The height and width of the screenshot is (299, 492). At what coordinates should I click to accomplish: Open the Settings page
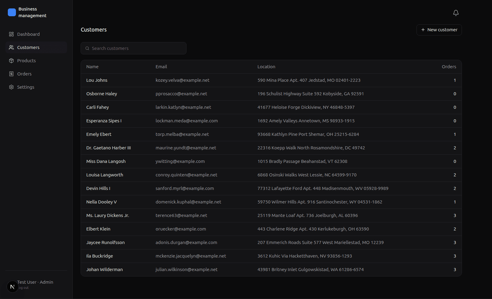tap(36, 87)
